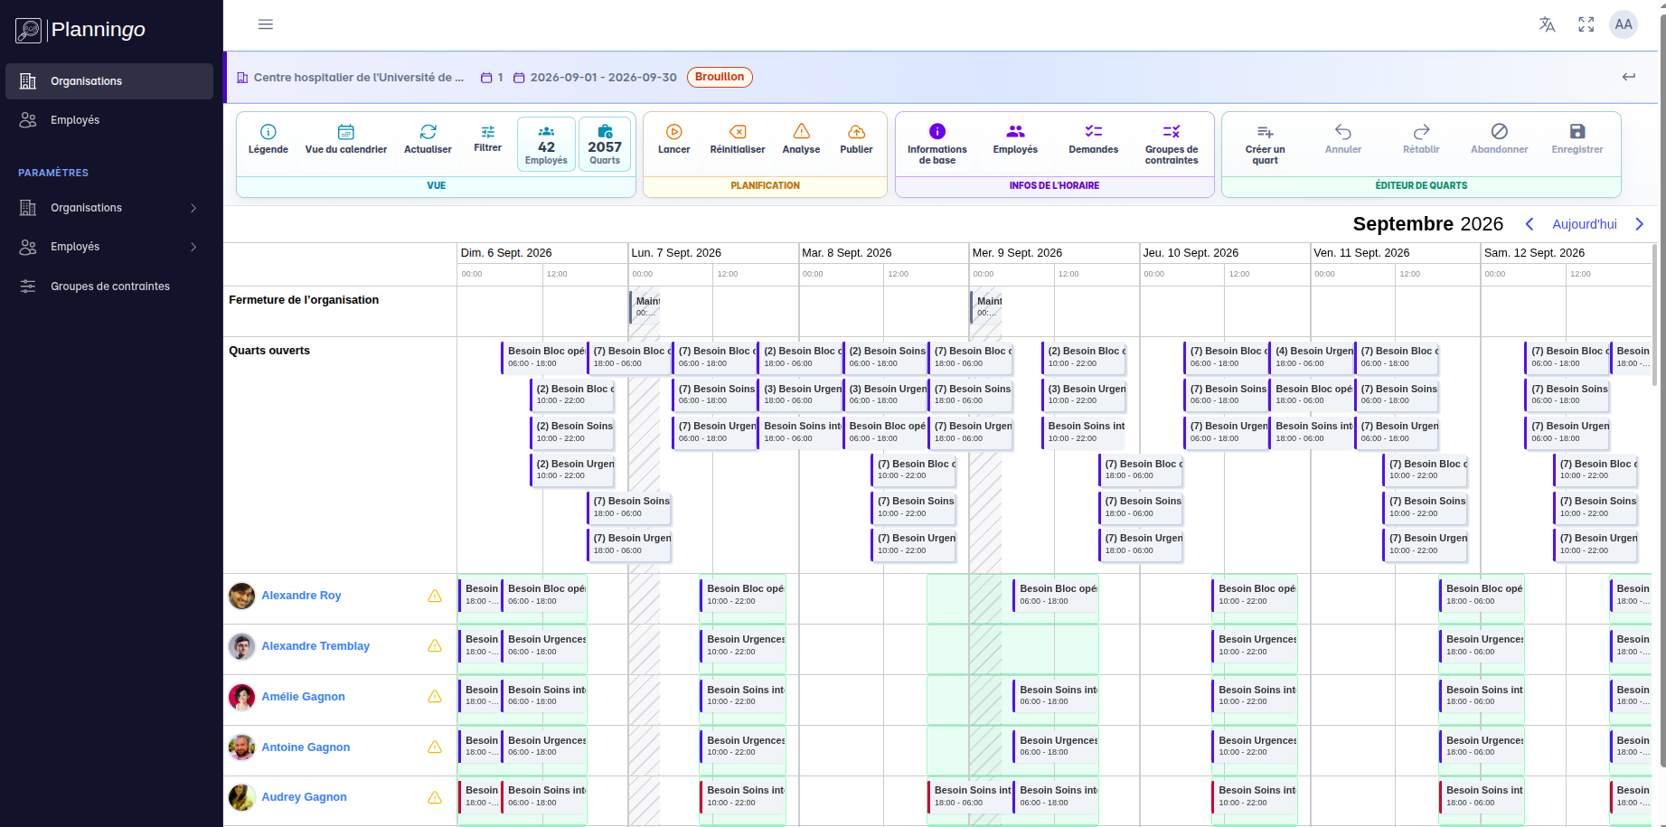Click the Annuler undo tool
Screen dimensions: 1666x827
(1343, 140)
